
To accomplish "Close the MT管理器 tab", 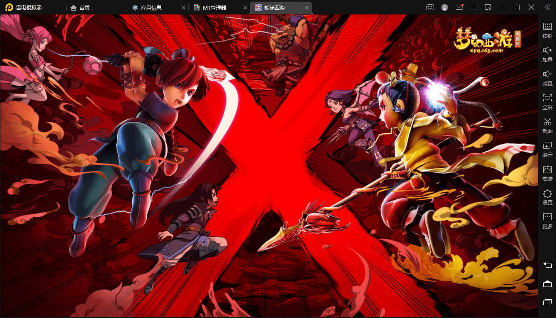I will [245, 8].
